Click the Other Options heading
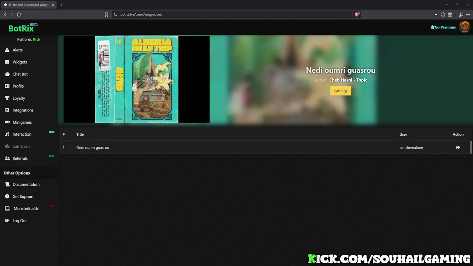The width and height of the screenshot is (473, 266). (17, 173)
